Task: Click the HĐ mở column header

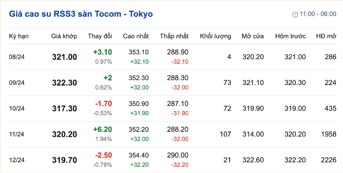Action: pos(326,36)
